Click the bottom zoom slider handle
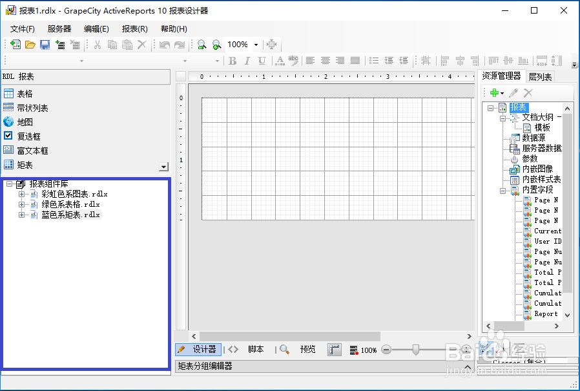The image size is (580, 391). pos(416,350)
